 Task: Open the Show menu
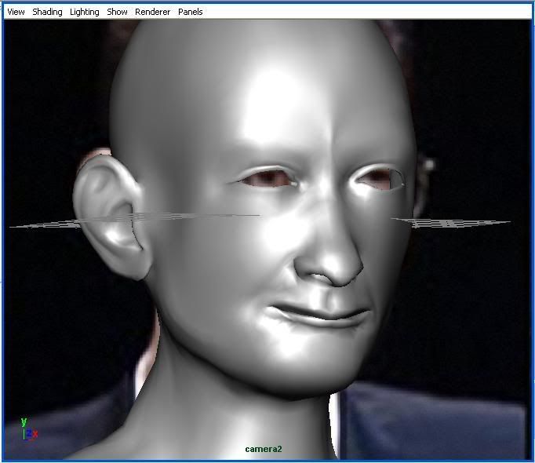tap(117, 12)
